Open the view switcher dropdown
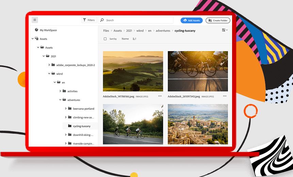The width and height of the screenshot is (293, 177). tap(225, 30)
